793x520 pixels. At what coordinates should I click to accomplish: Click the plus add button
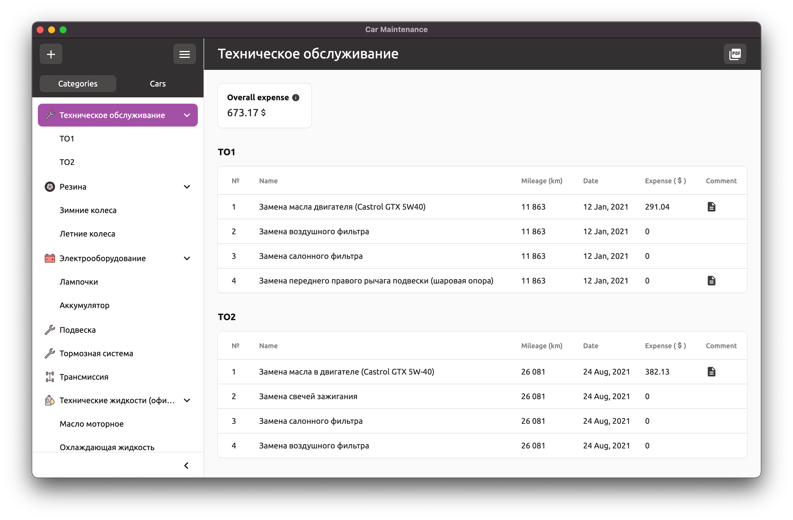coord(51,54)
